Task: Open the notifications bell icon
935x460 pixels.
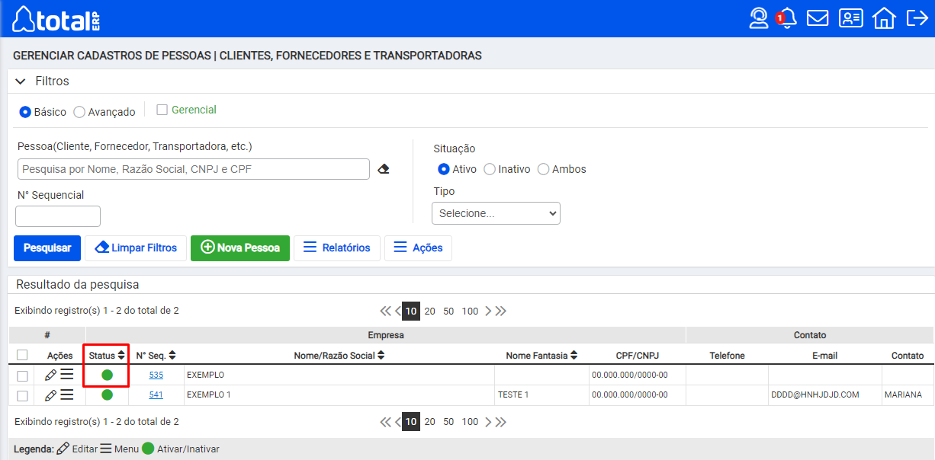Action: (x=788, y=18)
